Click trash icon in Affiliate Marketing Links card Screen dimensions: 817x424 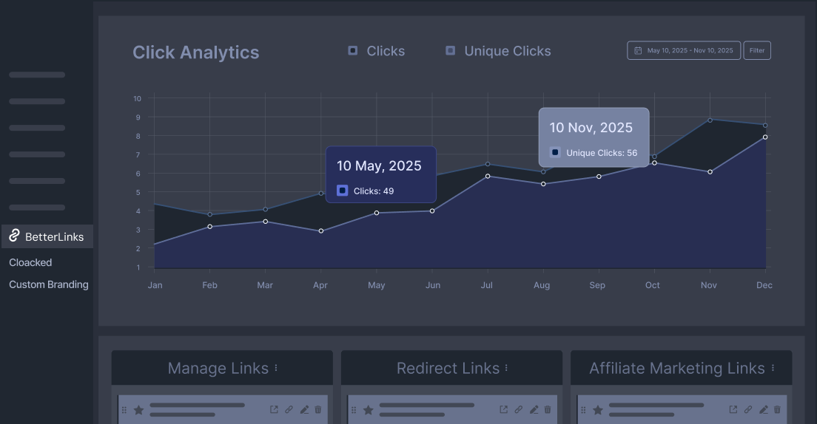click(777, 409)
